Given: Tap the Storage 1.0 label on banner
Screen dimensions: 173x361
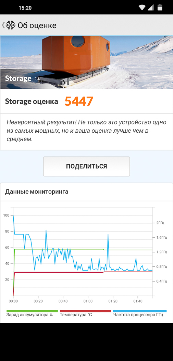Looking at the screenshot, I should (x=23, y=78).
